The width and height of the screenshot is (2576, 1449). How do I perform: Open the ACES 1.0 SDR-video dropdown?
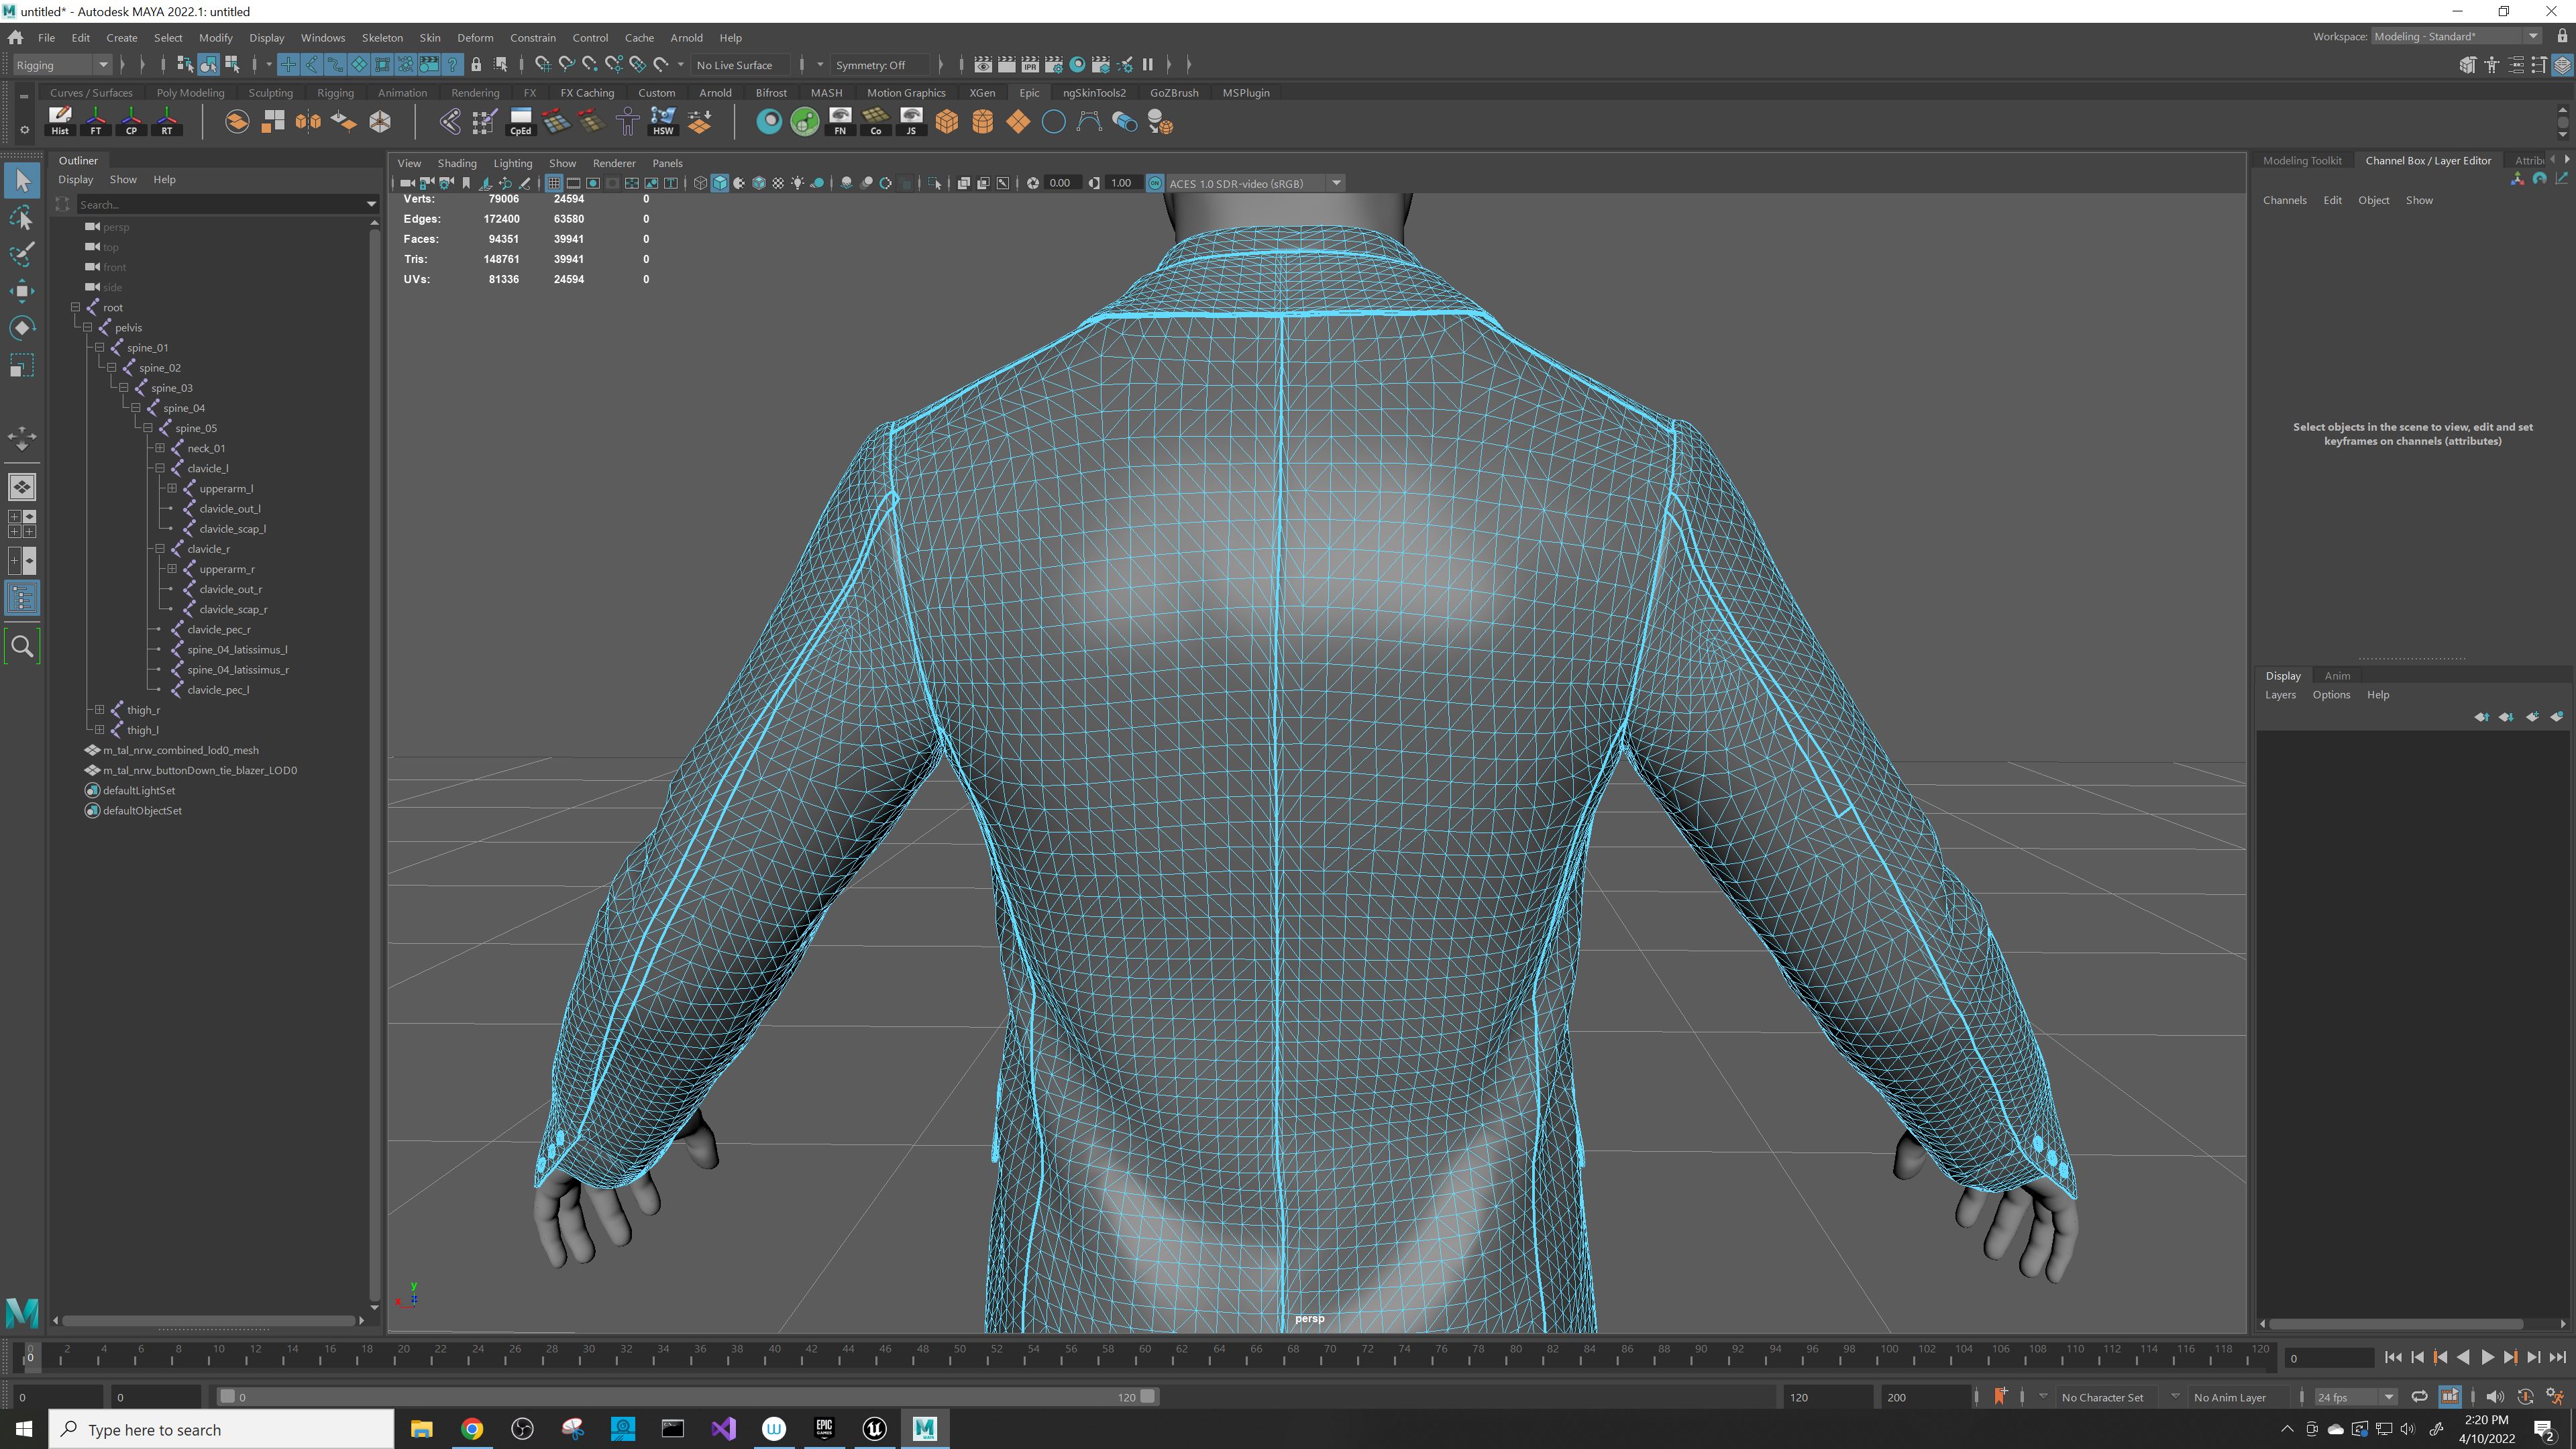coord(1337,183)
